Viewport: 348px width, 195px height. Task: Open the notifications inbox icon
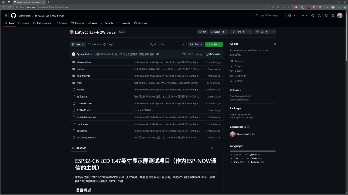click(x=333, y=16)
